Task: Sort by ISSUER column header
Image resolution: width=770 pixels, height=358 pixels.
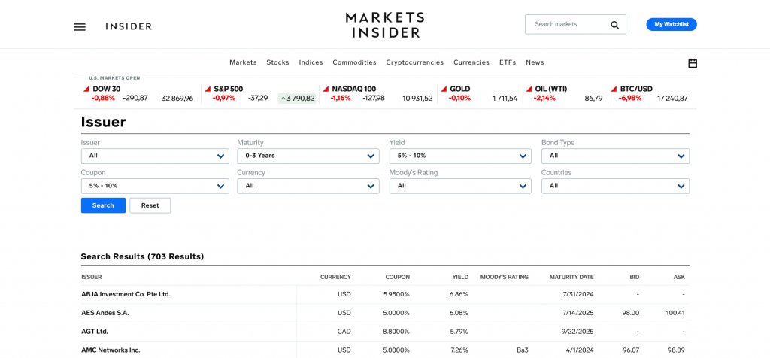Action: pyautogui.click(x=91, y=277)
